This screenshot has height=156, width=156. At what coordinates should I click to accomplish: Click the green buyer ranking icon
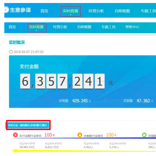pyautogui.click(x=144, y=135)
